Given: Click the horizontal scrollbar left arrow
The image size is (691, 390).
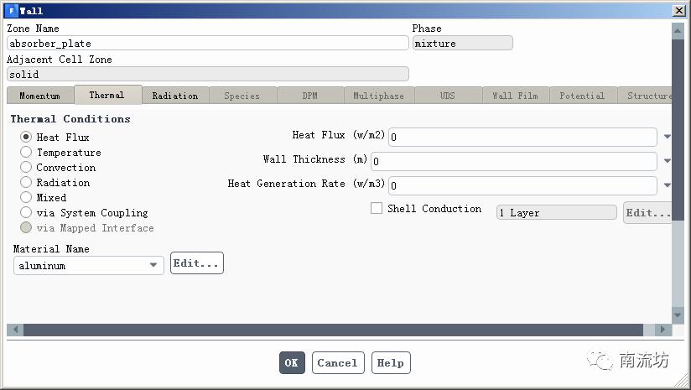Looking at the screenshot, I should coord(15,330).
